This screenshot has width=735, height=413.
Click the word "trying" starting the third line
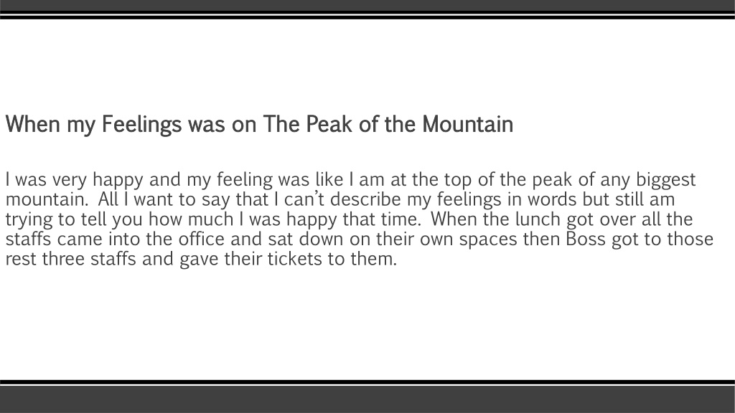pyautogui.click(x=29, y=219)
